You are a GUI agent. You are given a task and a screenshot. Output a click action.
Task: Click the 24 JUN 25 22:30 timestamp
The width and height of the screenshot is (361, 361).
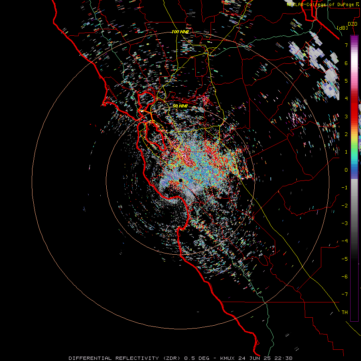pos(265,358)
